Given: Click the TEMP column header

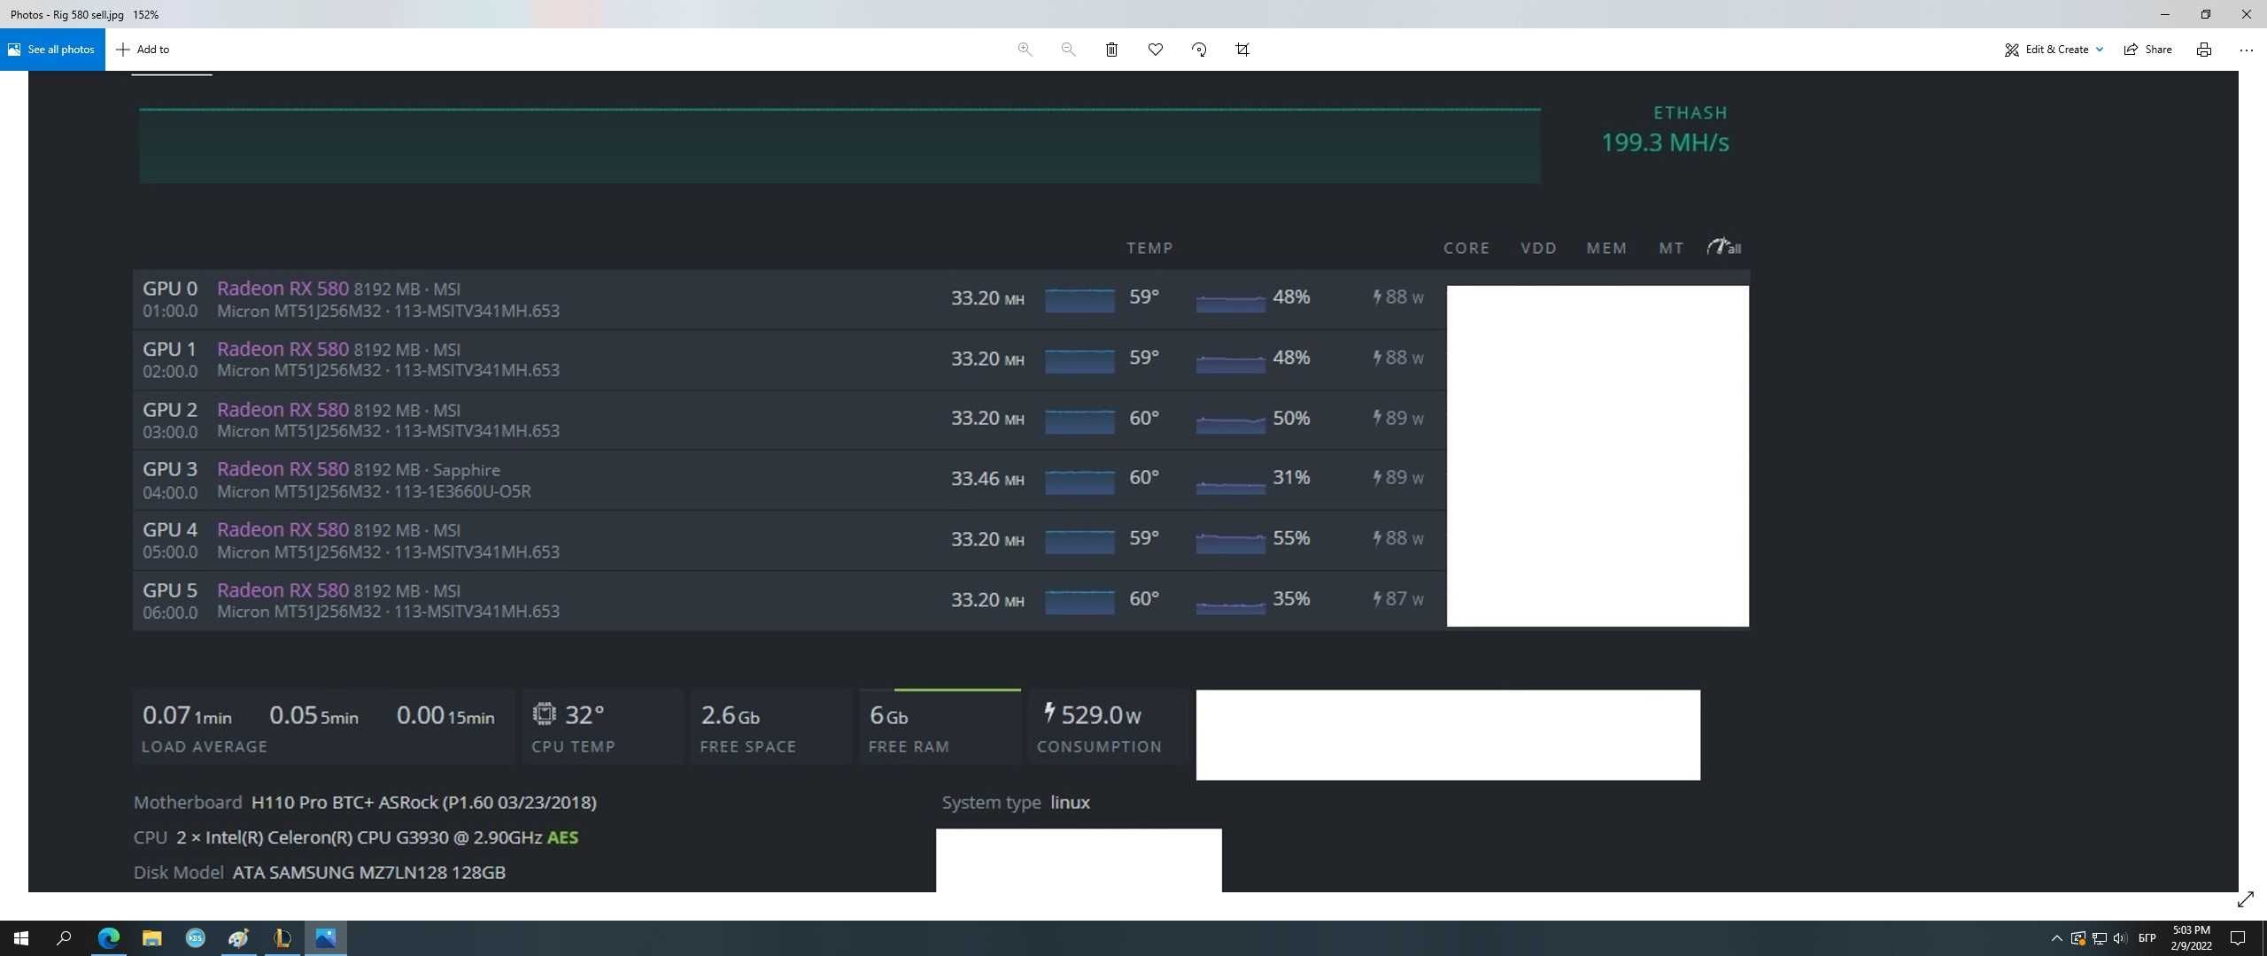Looking at the screenshot, I should [x=1149, y=249].
